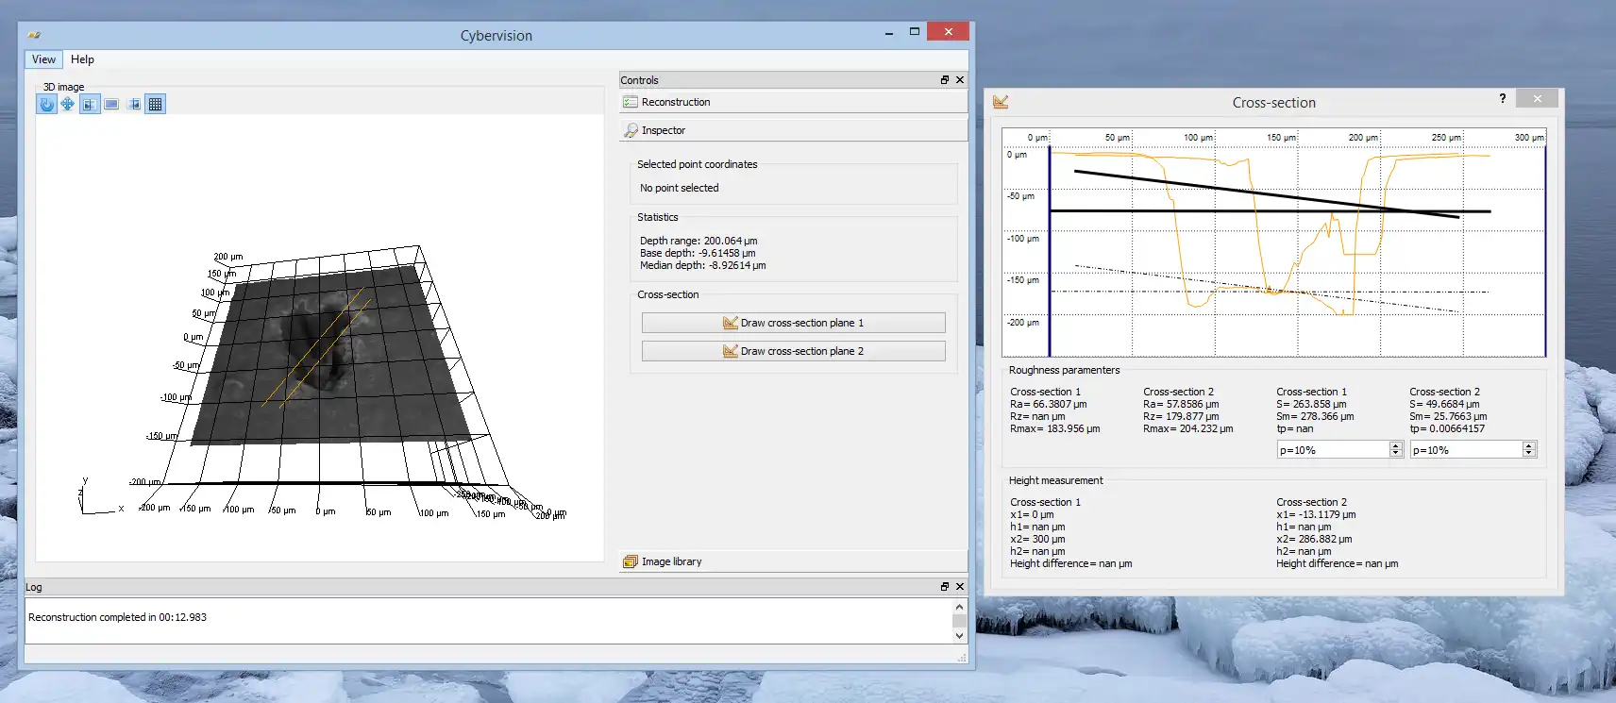Viewport: 1616px width, 703px height.
Task: Click the 3D surface reconstruction image
Action: (330, 354)
